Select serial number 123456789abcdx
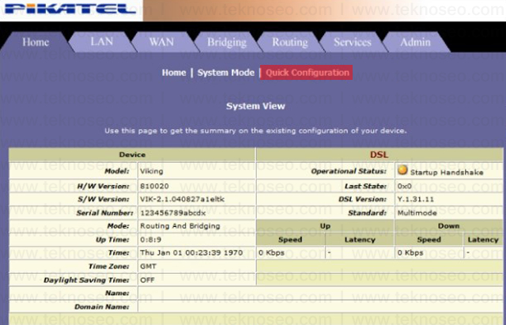This screenshot has width=506, height=325. 172,213
